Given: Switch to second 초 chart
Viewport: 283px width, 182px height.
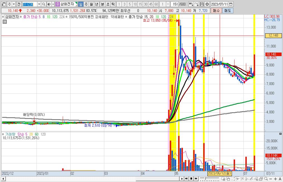Looking at the screenshot, I should click(108, 4).
